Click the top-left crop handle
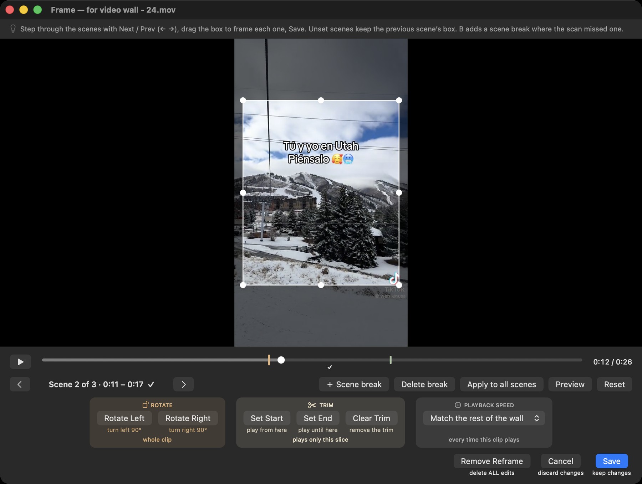Image resolution: width=642 pixels, height=484 pixels. pyautogui.click(x=243, y=101)
